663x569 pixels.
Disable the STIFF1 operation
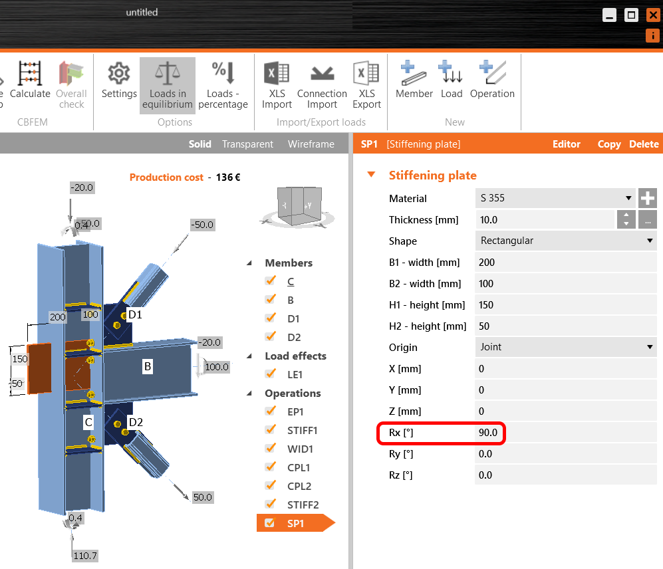click(269, 430)
